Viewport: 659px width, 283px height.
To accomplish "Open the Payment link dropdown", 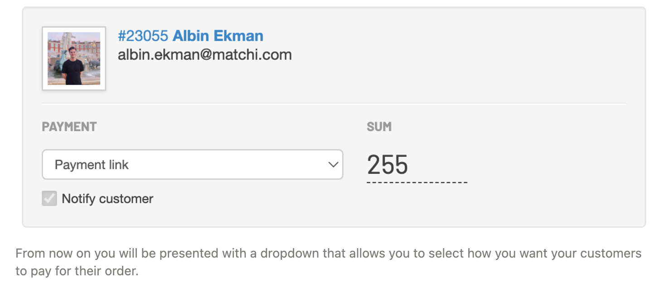I will [x=192, y=165].
